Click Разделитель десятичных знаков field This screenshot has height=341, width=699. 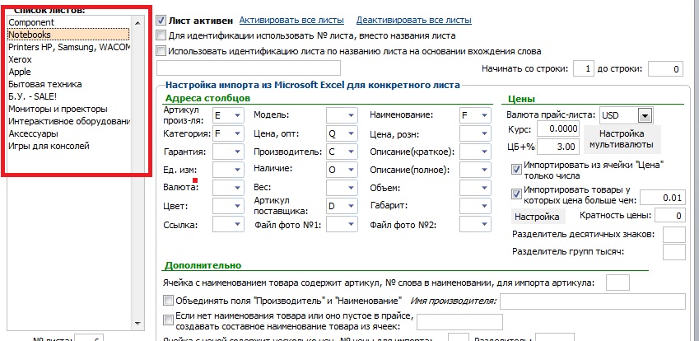click(x=674, y=235)
